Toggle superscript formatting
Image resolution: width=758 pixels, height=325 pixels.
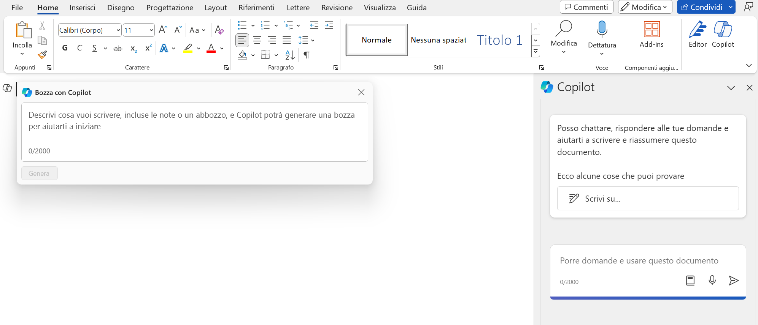pyautogui.click(x=148, y=47)
